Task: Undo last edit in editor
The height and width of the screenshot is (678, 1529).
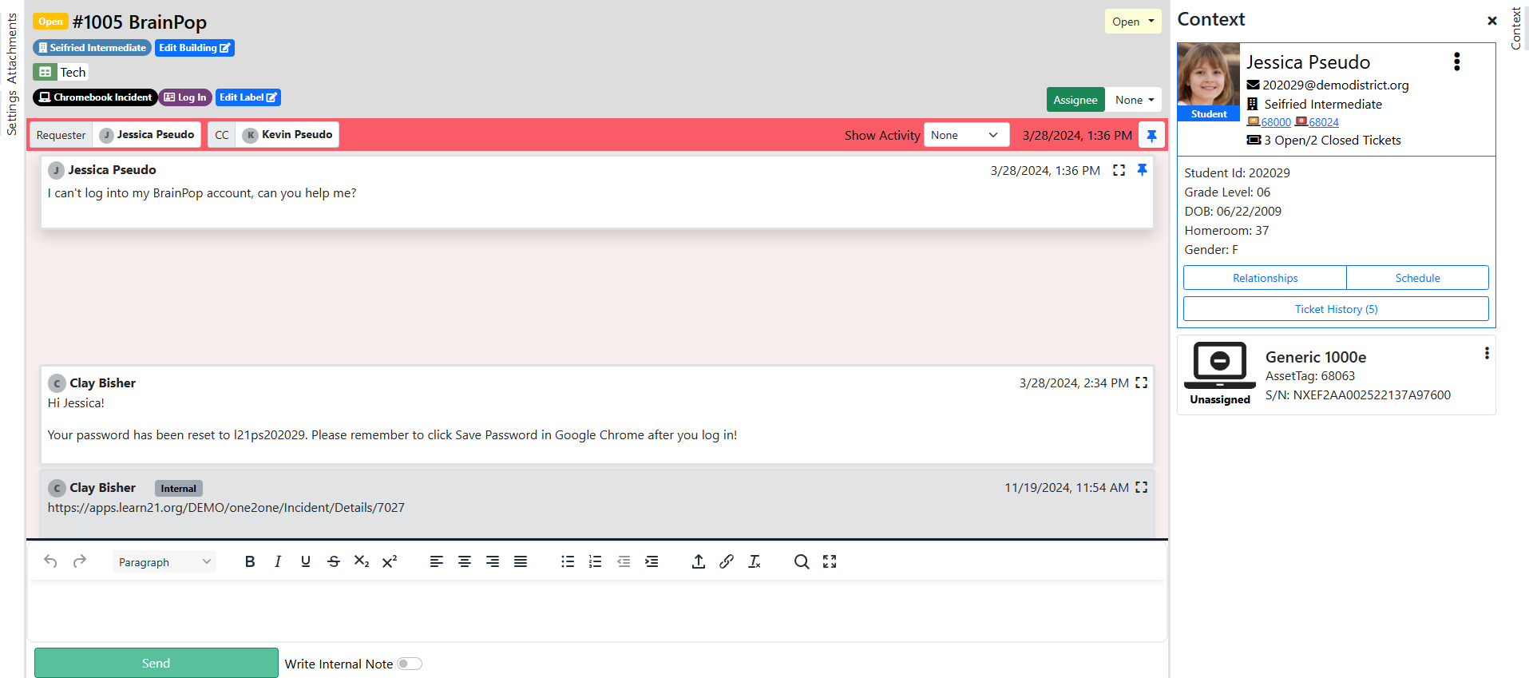Action: (50, 561)
